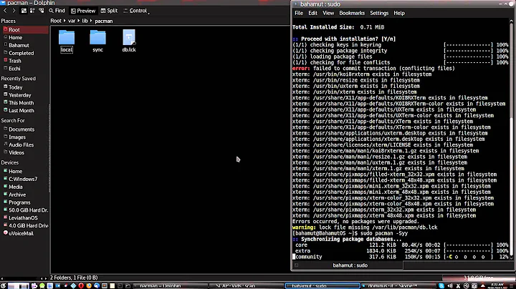Select the local folder

67,41
